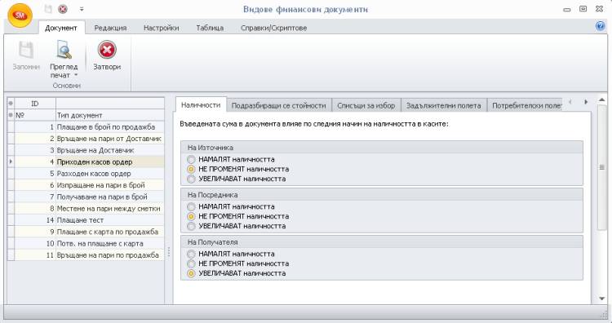This screenshot has width=612, height=323.
Task: Select УВЕЛИЧАВАТ наличността under На Източника
Action: click(x=191, y=179)
